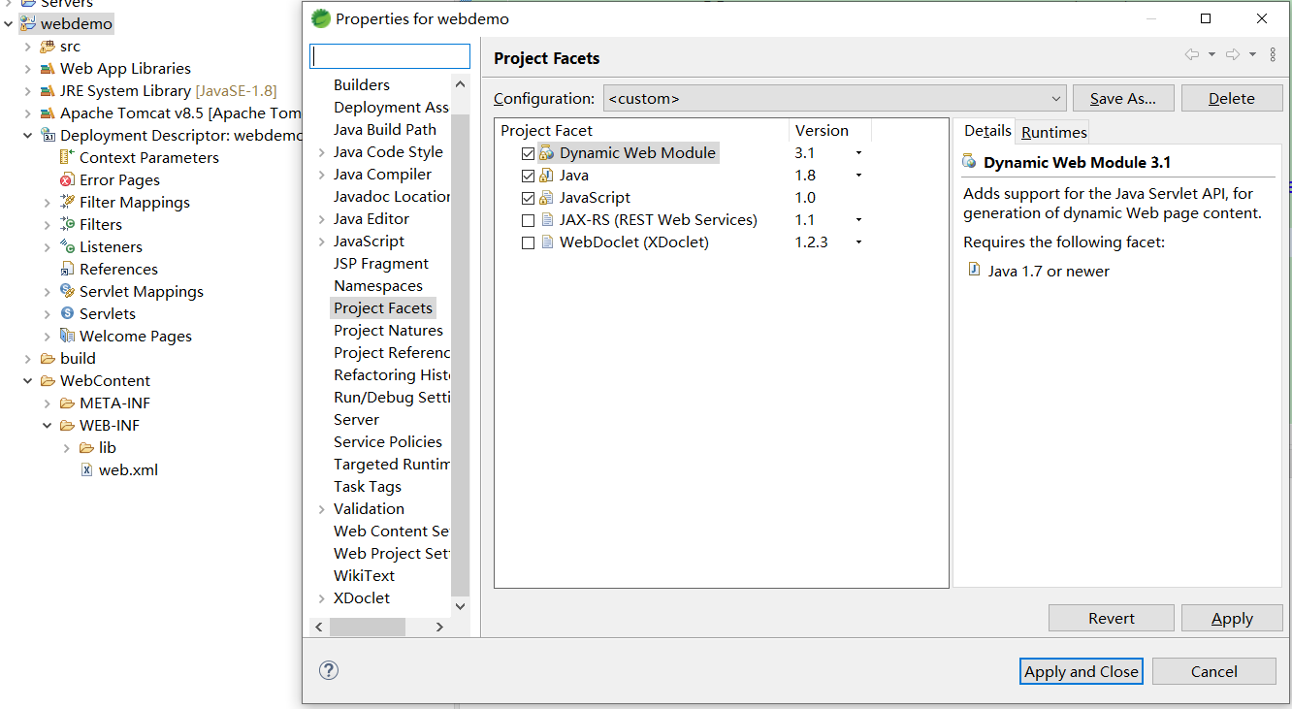Enable the JAX-RS (REST Web Services) facet
The image size is (1292, 709).
click(528, 219)
